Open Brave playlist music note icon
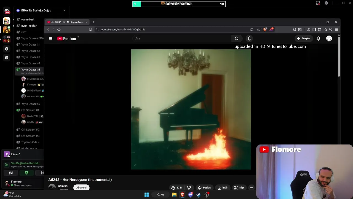Screen dimensions: 353x199 pos(309,29)
